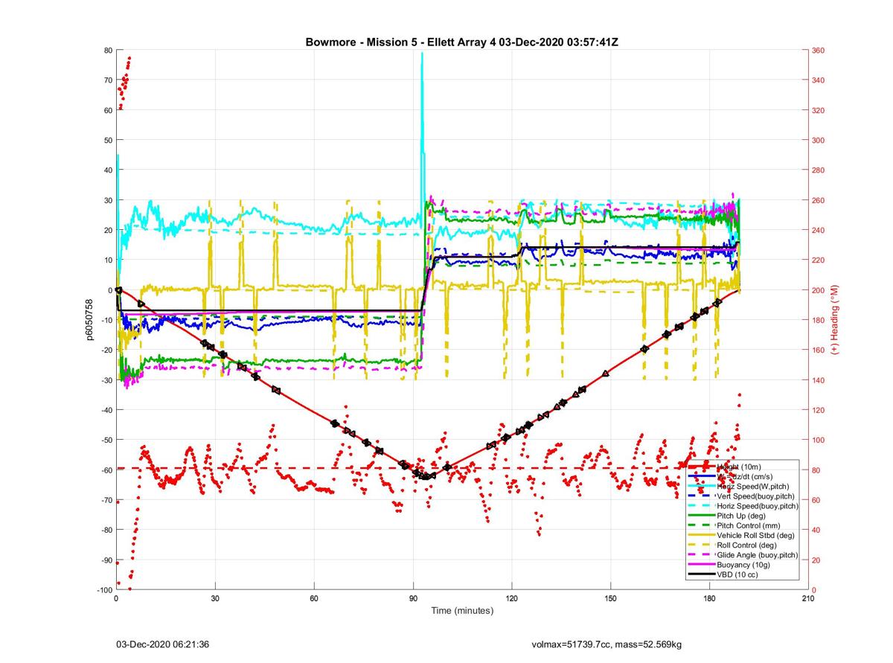Click legend entry "Glide Angle (buoy,pitch)"
Screen dimensions: 893x663
758,555
